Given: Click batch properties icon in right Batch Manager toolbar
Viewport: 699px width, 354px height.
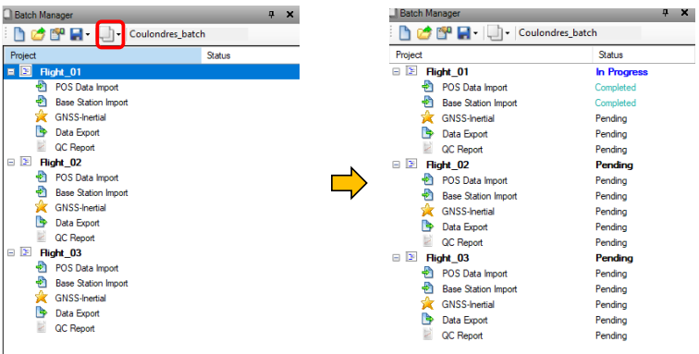Looking at the screenshot, I should point(444,33).
